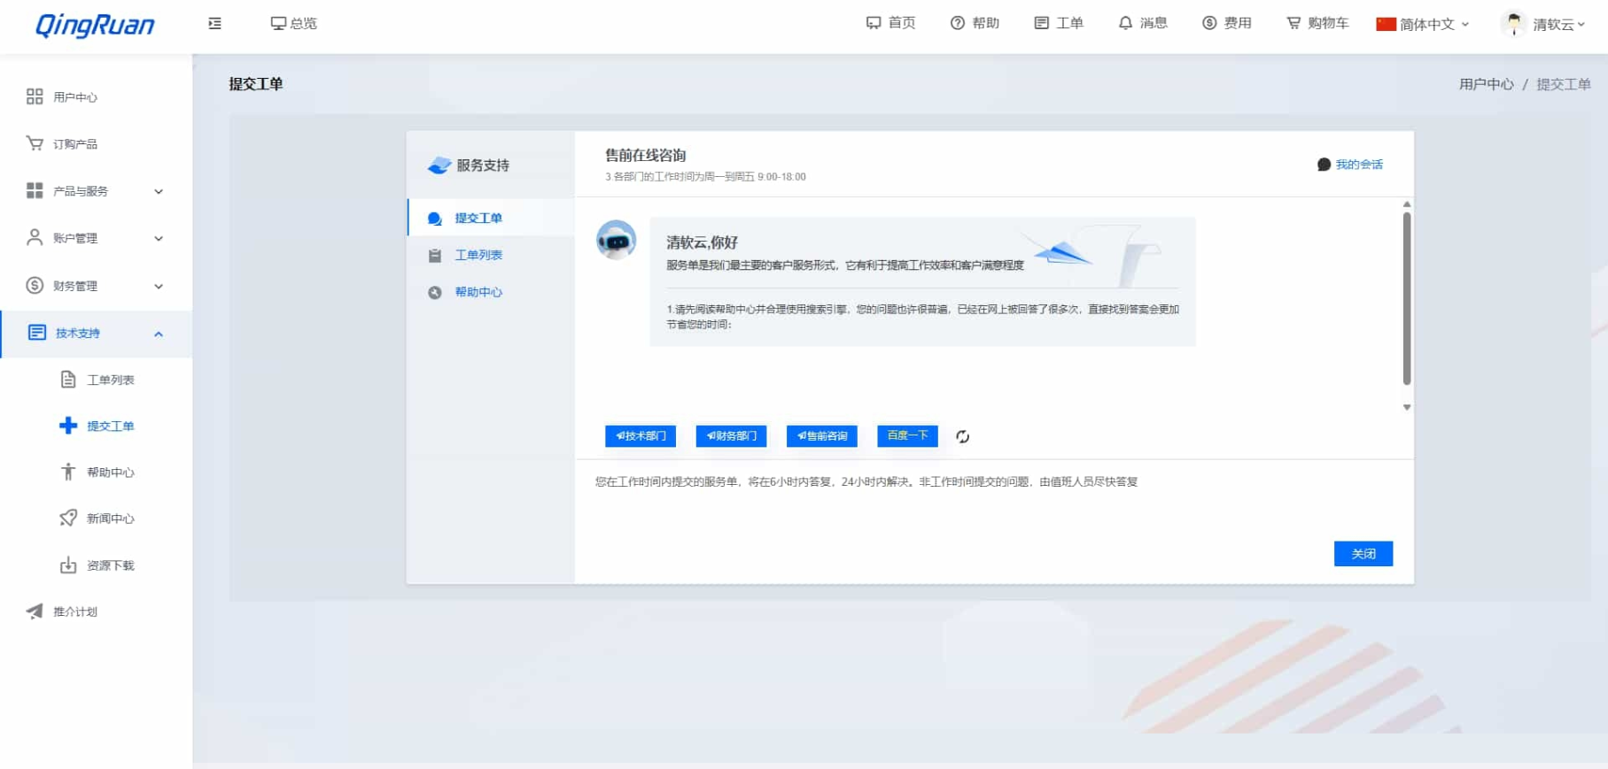The image size is (1608, 769).
Task: Click the 账户管理 person icon
Action: click(x=35, y=237)
